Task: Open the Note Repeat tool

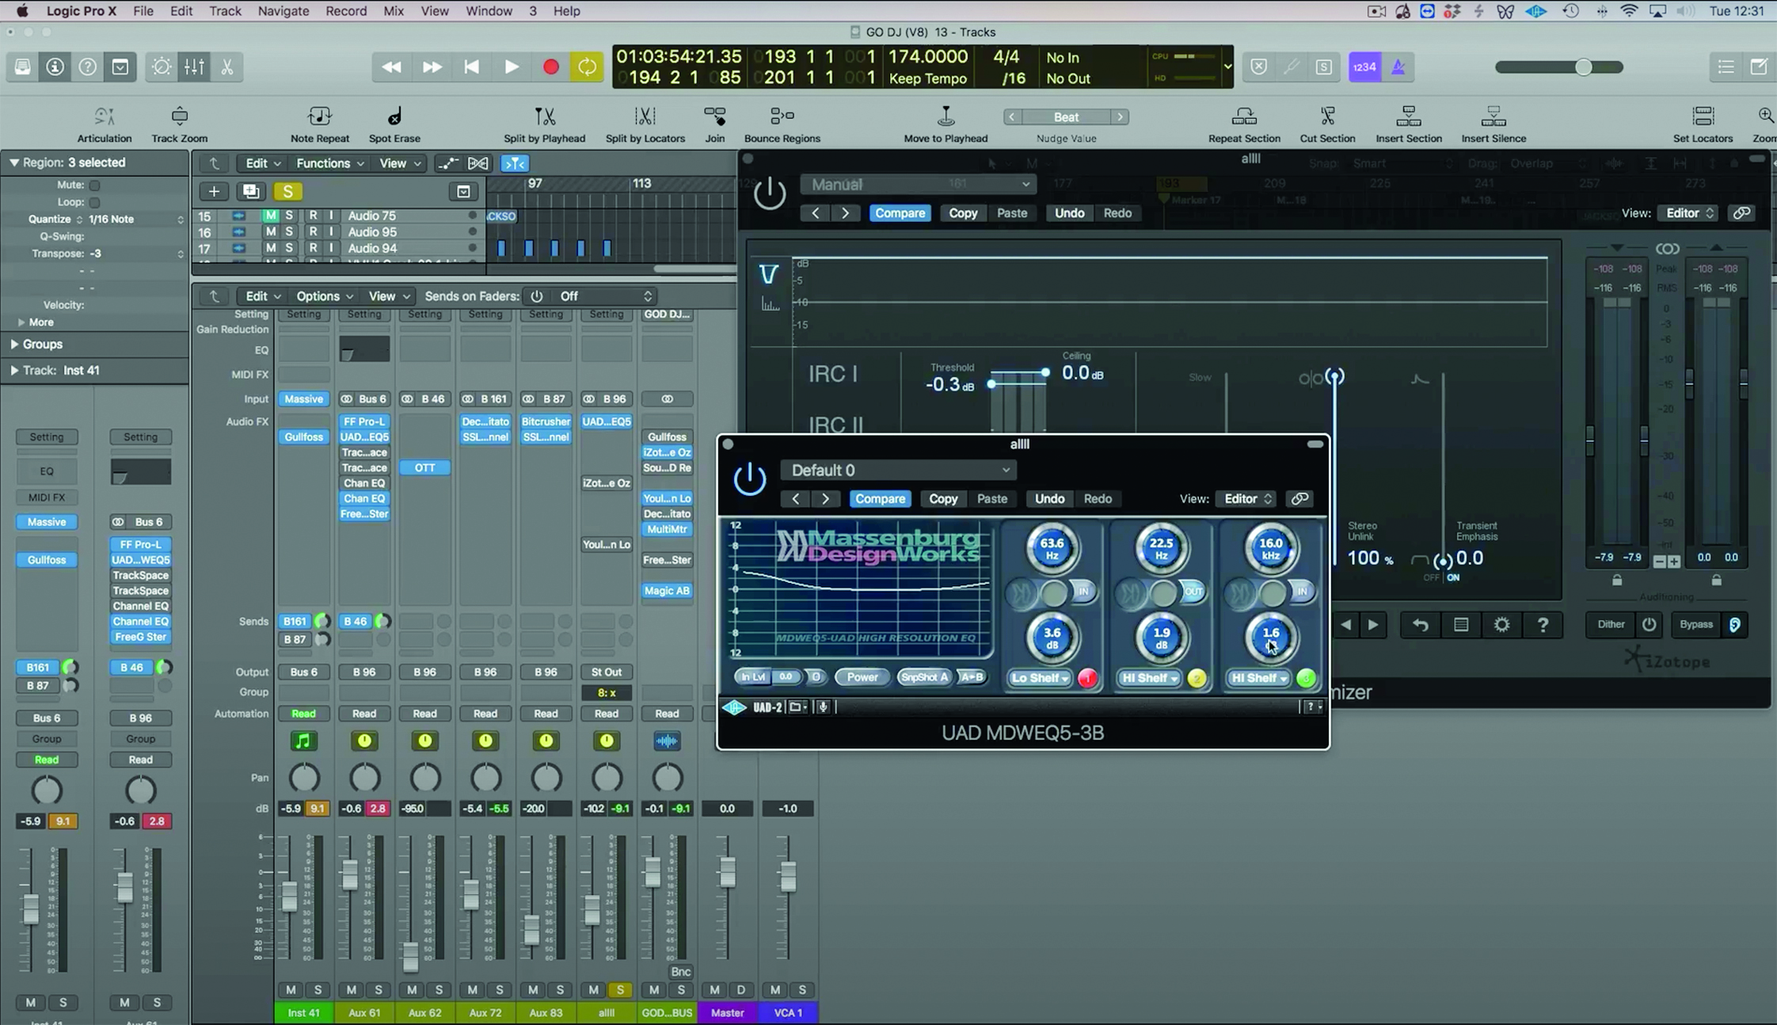Action: pos(320,116)
